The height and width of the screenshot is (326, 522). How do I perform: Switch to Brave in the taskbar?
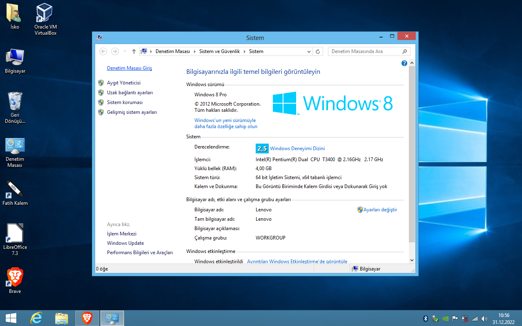(x=87, y=318)
